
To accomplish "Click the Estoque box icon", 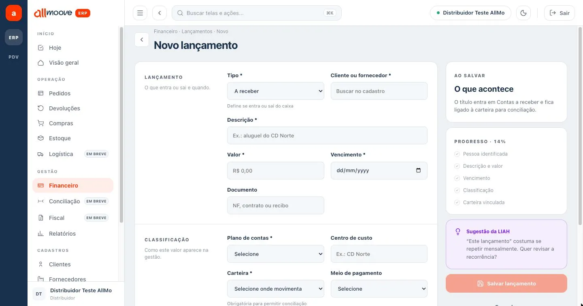I will pyautogui.click(x=40, y=138).
